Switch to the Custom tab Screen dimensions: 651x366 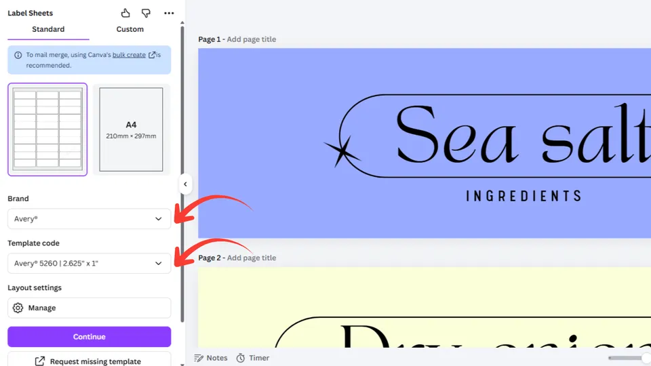(130, 29)
